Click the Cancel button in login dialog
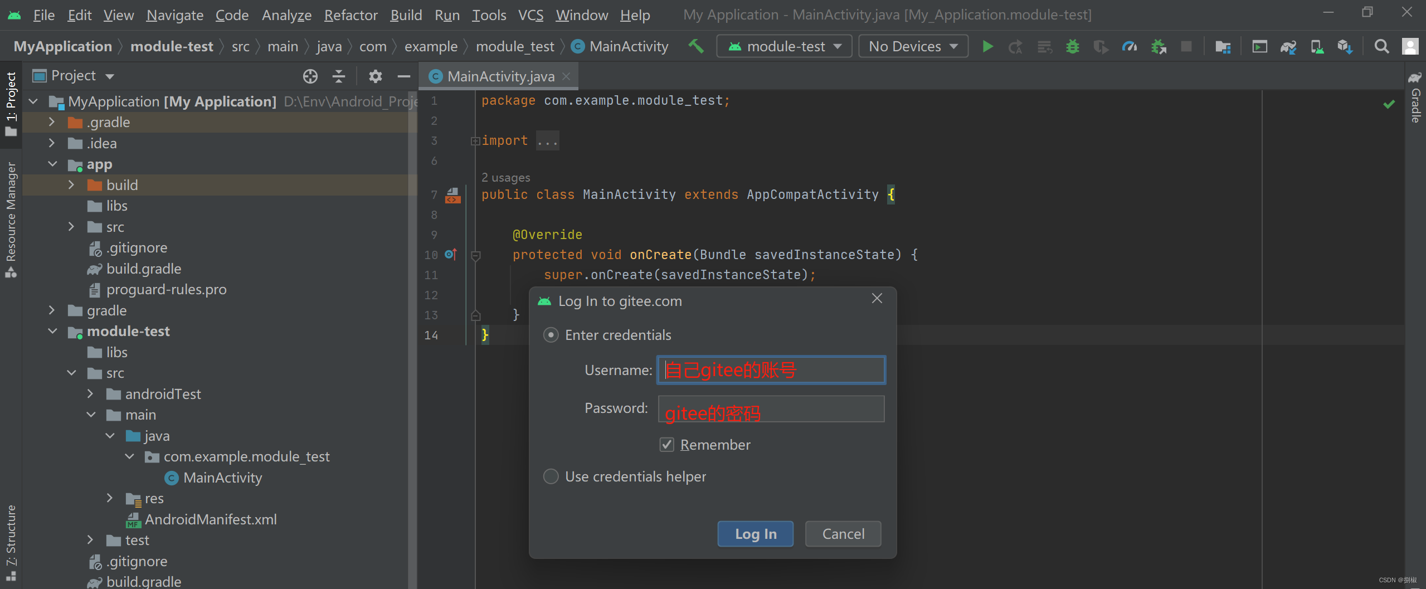Viewport: 1426px width, 589px height. pos(843,534)
